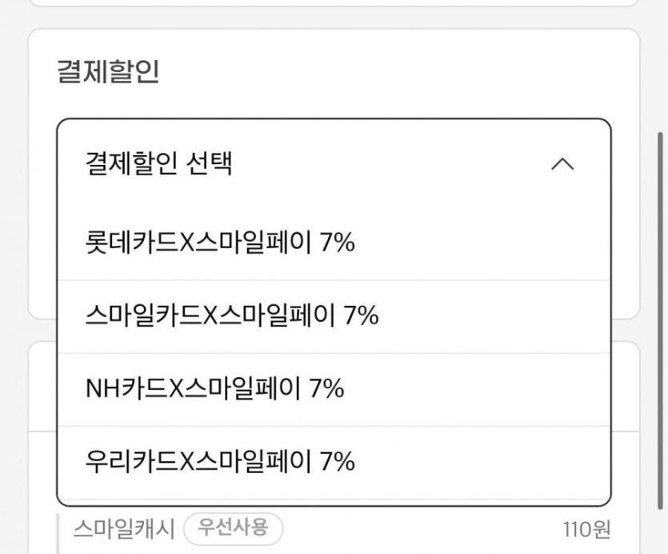Click the page scrollbar on the right edge
668x554 pixels.
coord(660,320)
